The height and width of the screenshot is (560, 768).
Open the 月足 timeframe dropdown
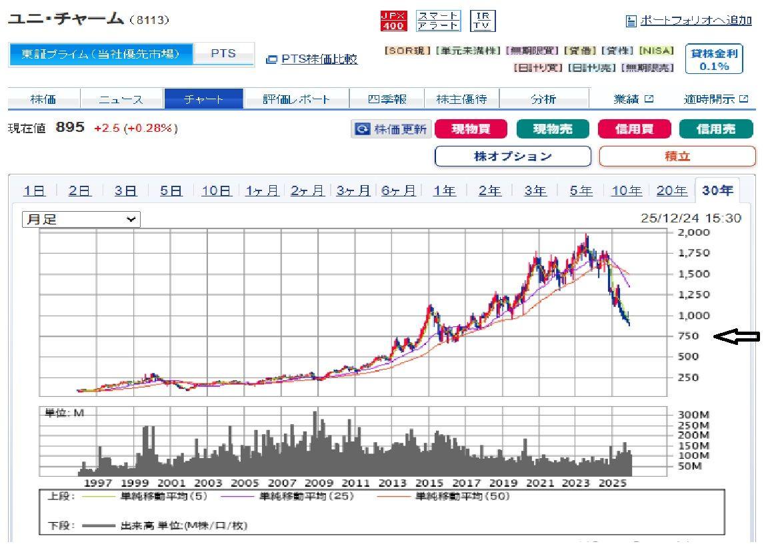[x=80, y=220]
